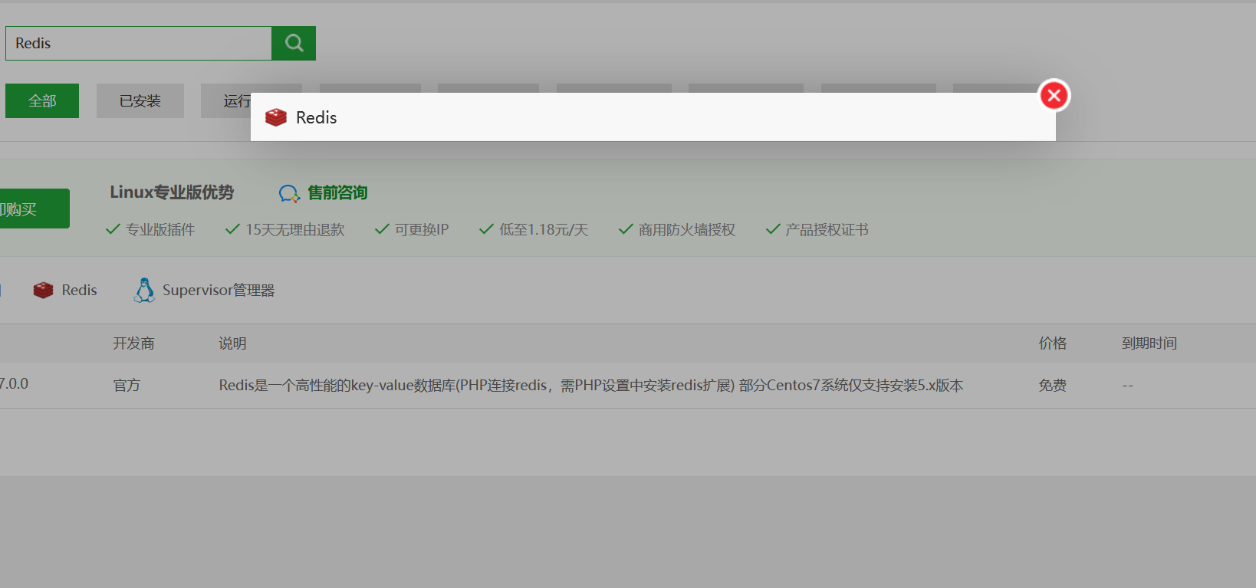
Task: Focus the search field containing Redis
Action: [x=139, y=43]
